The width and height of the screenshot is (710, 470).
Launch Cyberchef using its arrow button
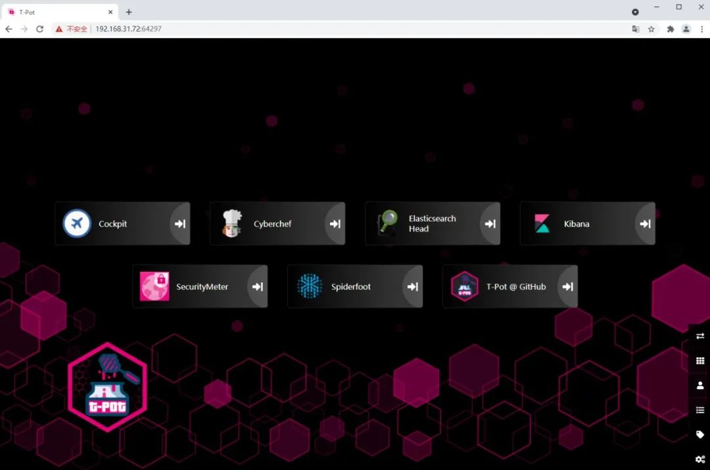(x=335, y=224)
